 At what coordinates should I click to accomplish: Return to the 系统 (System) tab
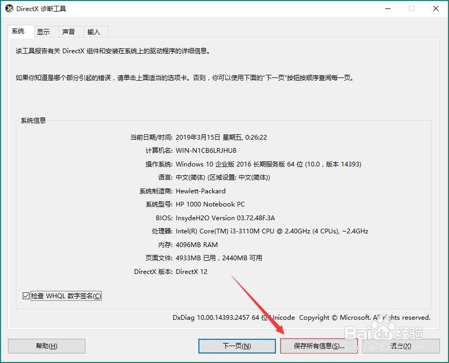pos(19,32)
